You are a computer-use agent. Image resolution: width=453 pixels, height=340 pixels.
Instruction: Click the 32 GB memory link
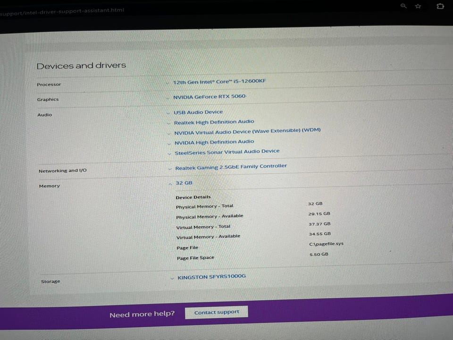[x=184, y=183]
